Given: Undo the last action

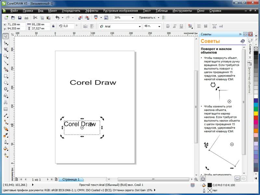Looking at the screenshot, I should 58,18.
